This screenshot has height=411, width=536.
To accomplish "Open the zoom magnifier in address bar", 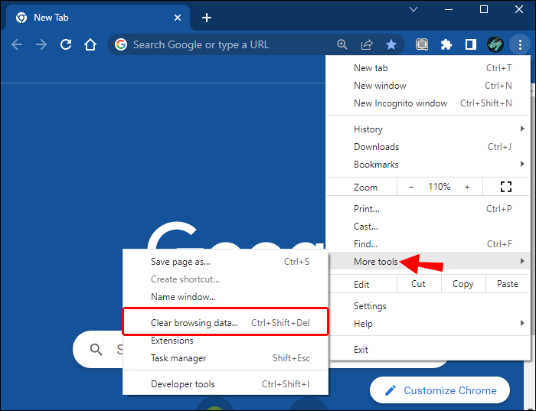I will tap(342, 44).
